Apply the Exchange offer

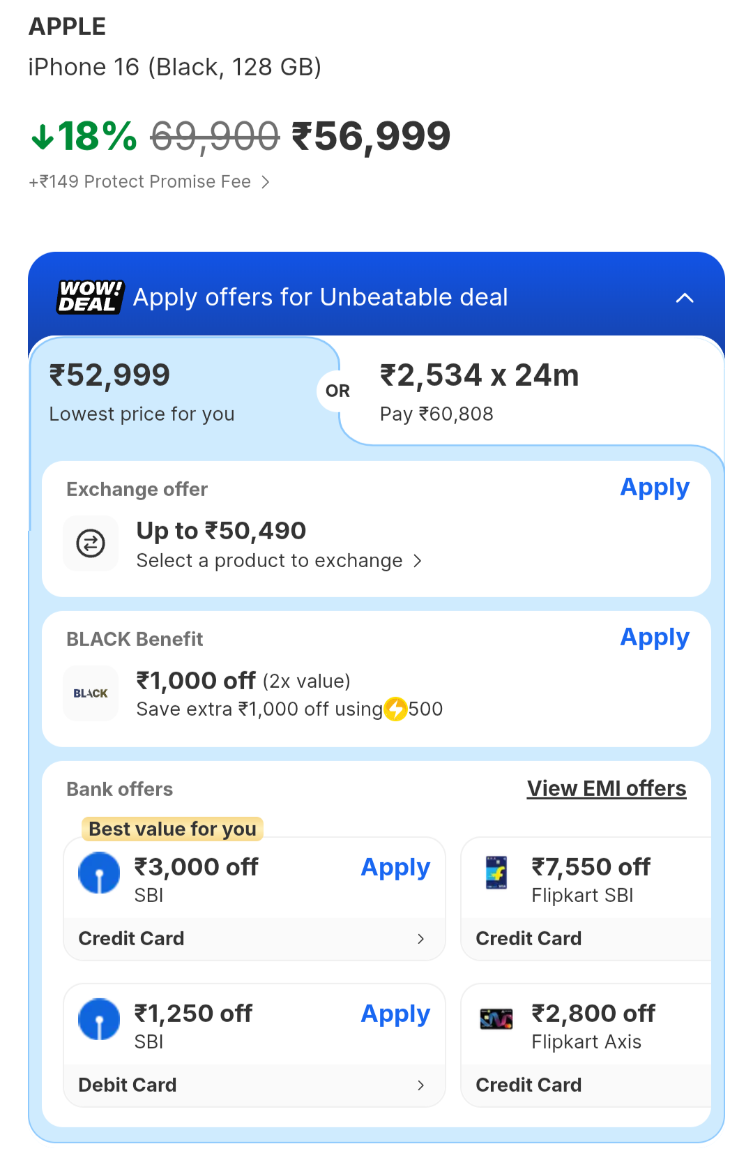654,487
